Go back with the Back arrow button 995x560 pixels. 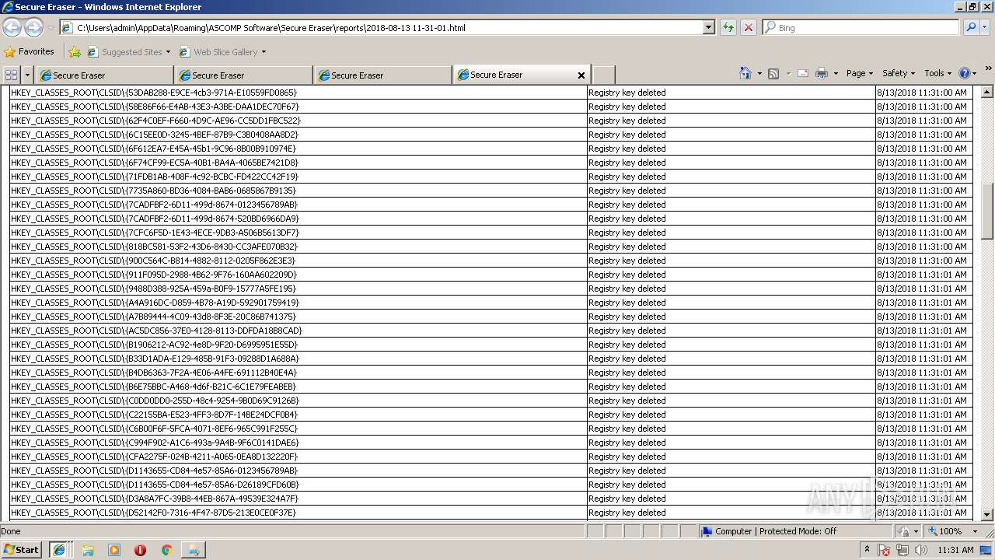coord(12,27)
